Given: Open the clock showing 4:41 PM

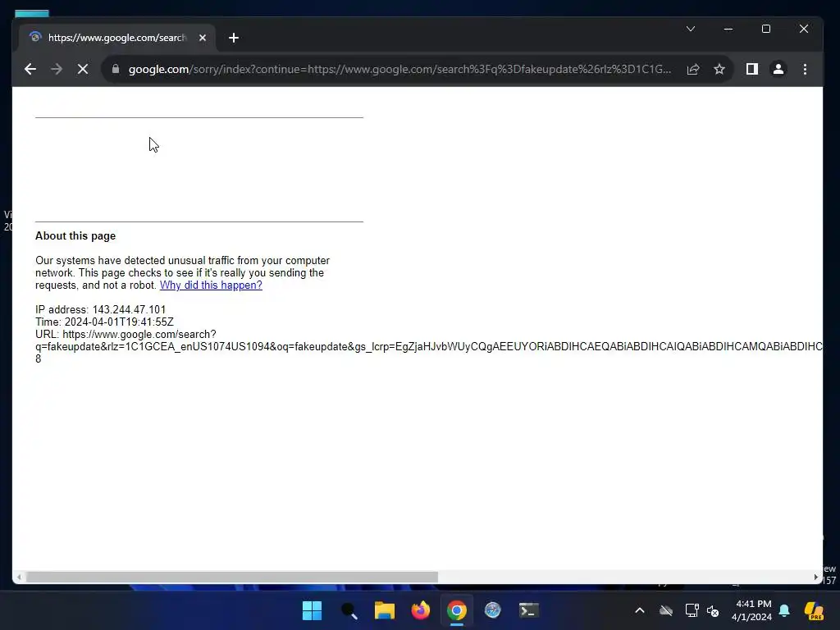Looking at the screenshot, I should pos(751,610).
